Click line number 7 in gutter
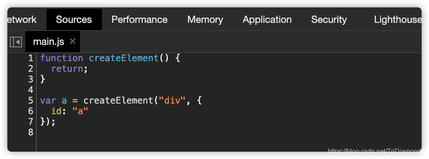 30,121
